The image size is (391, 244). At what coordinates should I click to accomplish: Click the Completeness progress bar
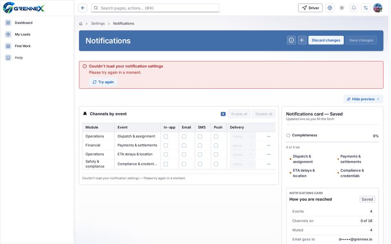pos(332,142)
